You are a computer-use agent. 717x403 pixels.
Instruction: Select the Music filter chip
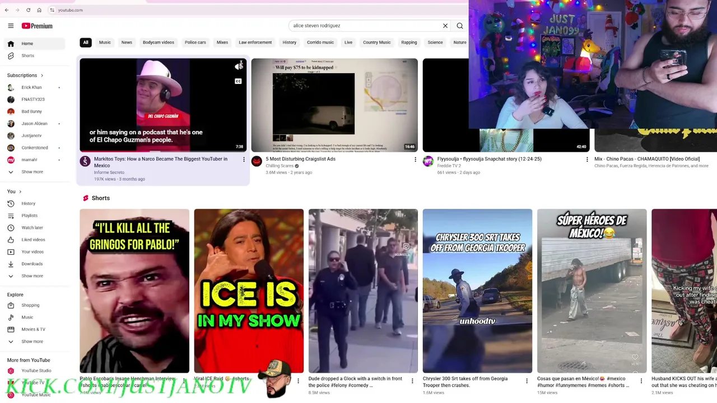click(x=105, y=43)
